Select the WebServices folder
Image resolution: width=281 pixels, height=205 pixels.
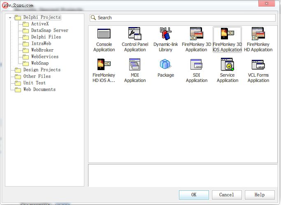[40, 57]
